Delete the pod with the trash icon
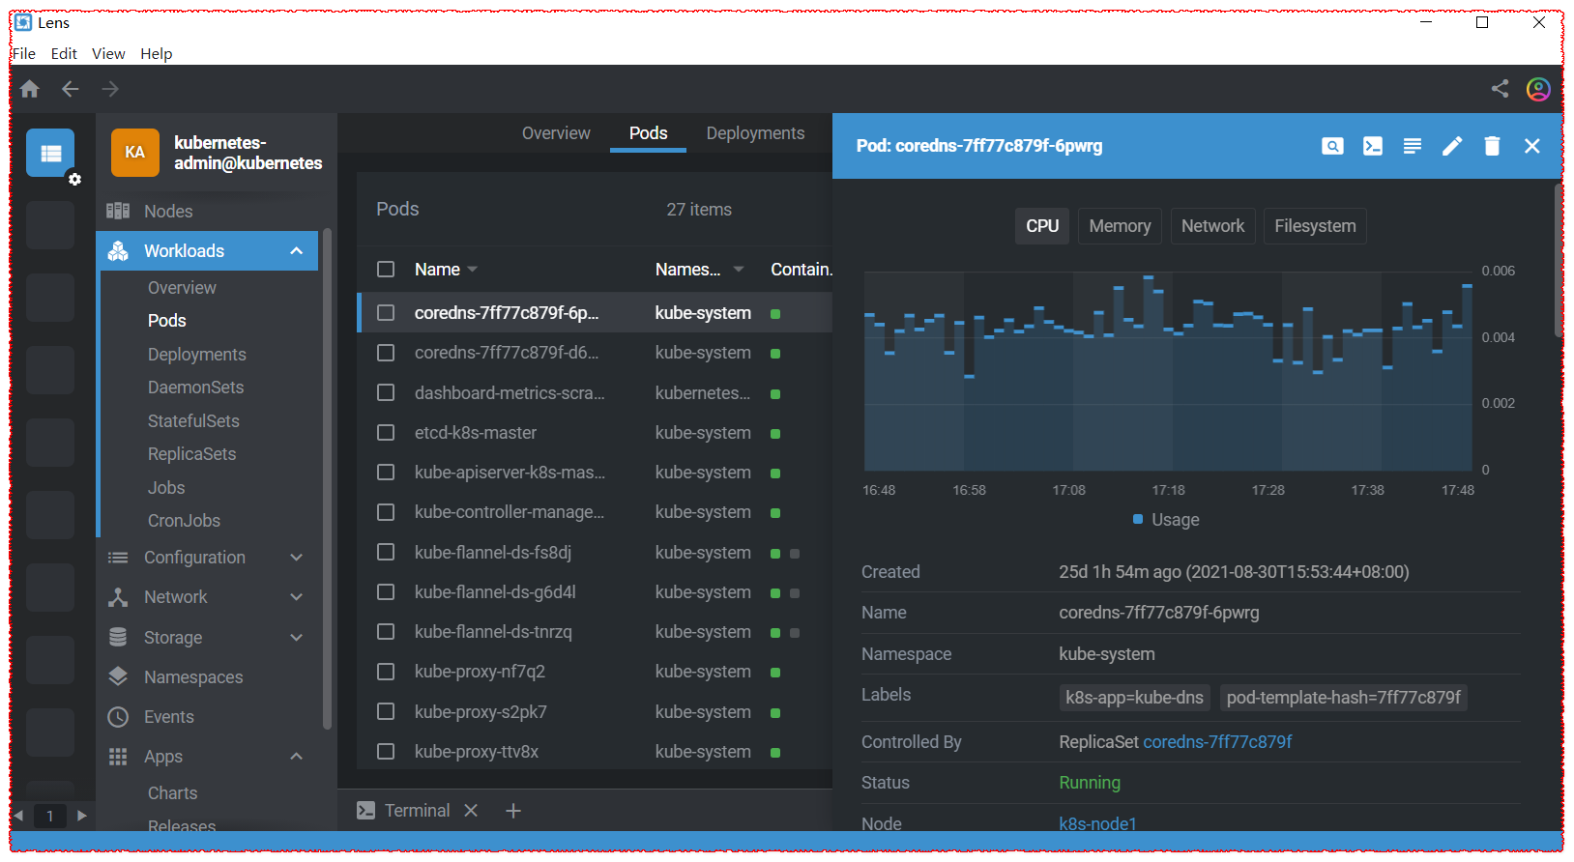Image resolution: width=1574 pixels, height=862 pixels. 1492,146
